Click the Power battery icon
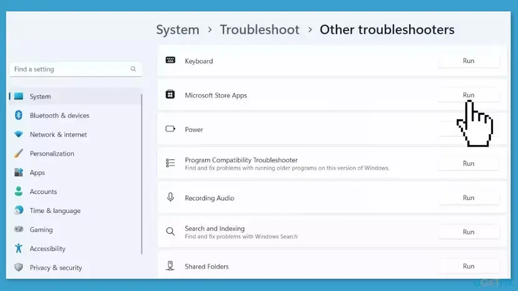Screen dimensions: 518x291 pyautogui.click(x=170, y=129)
